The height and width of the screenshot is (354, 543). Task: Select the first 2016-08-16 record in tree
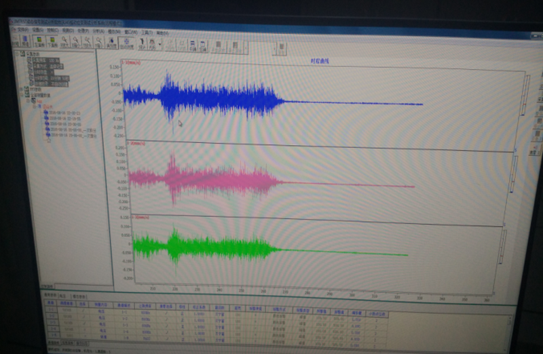[62, 111]
